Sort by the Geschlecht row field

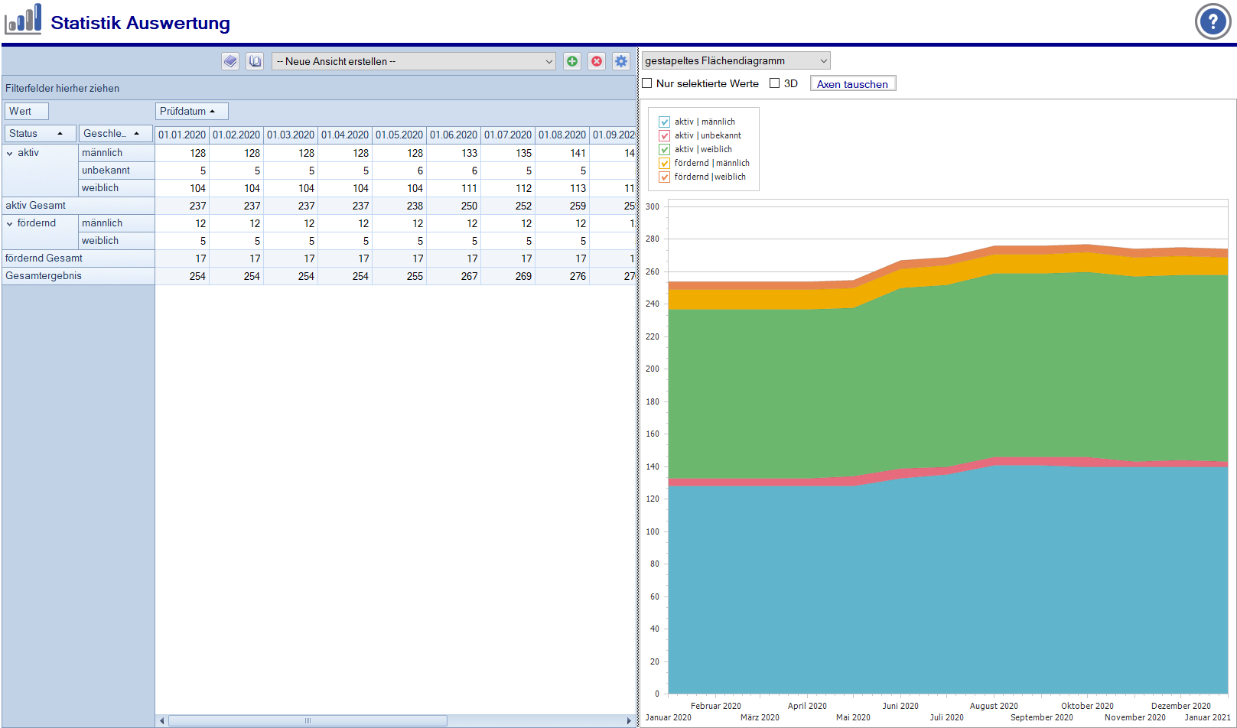click(116, 133)
